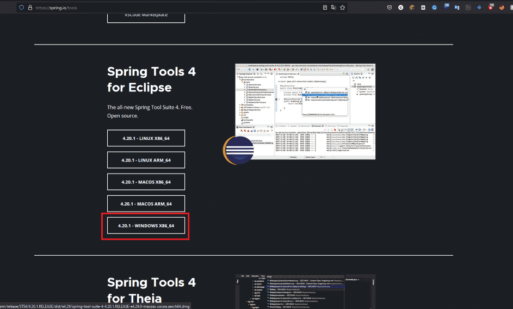Download 4.20.1 - WINDOWS X86_64

146,226
